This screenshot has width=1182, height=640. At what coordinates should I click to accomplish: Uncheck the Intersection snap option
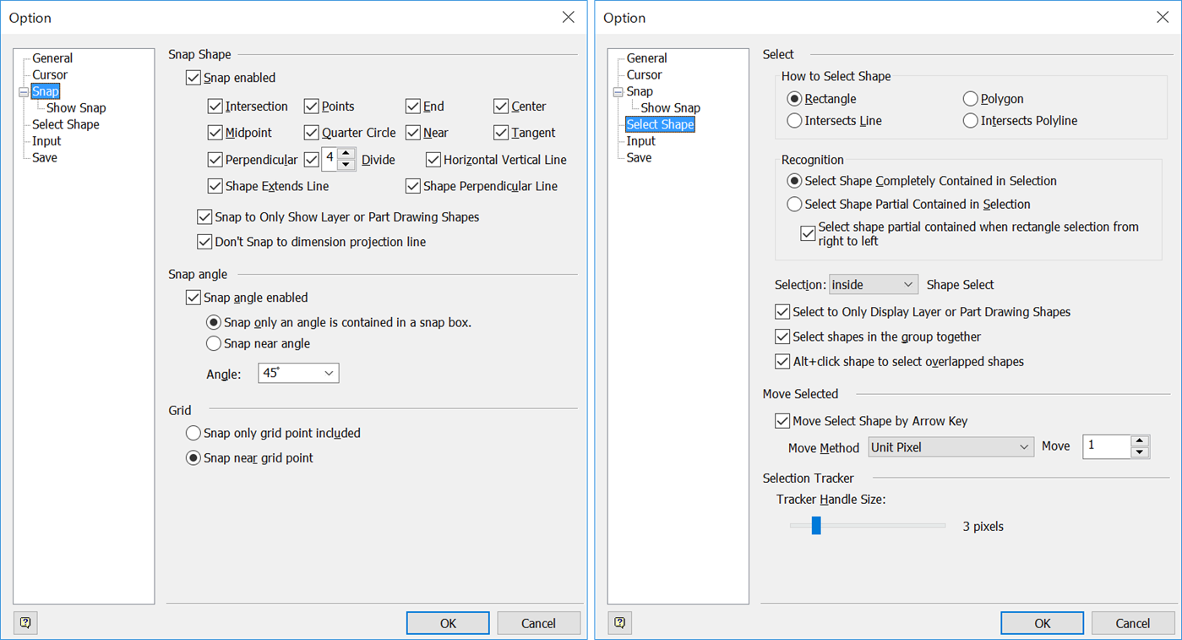(x=215, y=106)
